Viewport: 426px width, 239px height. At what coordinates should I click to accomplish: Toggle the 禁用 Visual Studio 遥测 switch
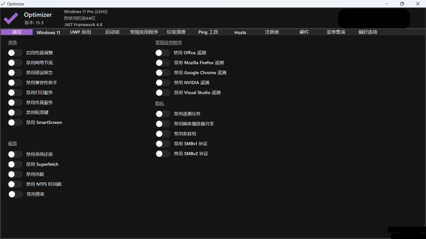[163, 92]
